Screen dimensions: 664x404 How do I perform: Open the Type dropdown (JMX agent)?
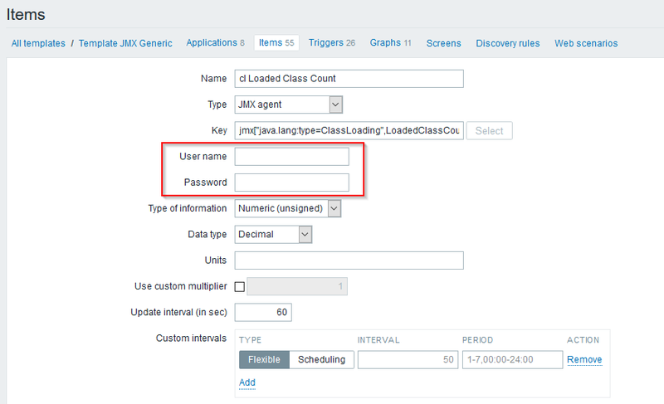pyautogui.click(x=289, y=105)
